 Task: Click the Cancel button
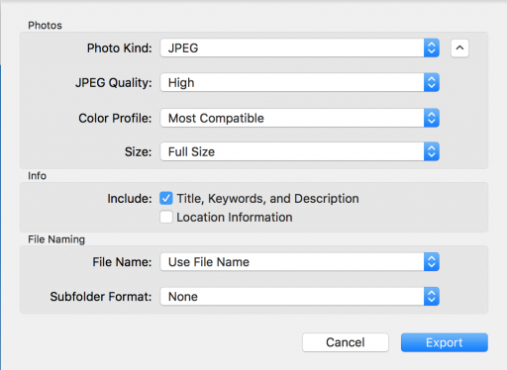346,342
